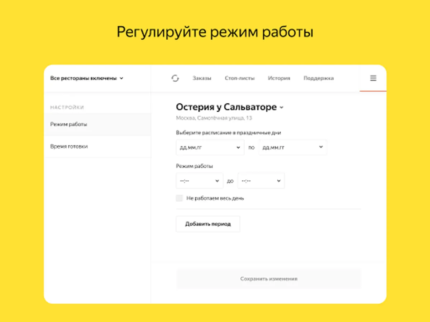Expand Все рестораны включены dropdown
Image resolution: width=430 pixels, height=322 pixels.
(87, 78)
